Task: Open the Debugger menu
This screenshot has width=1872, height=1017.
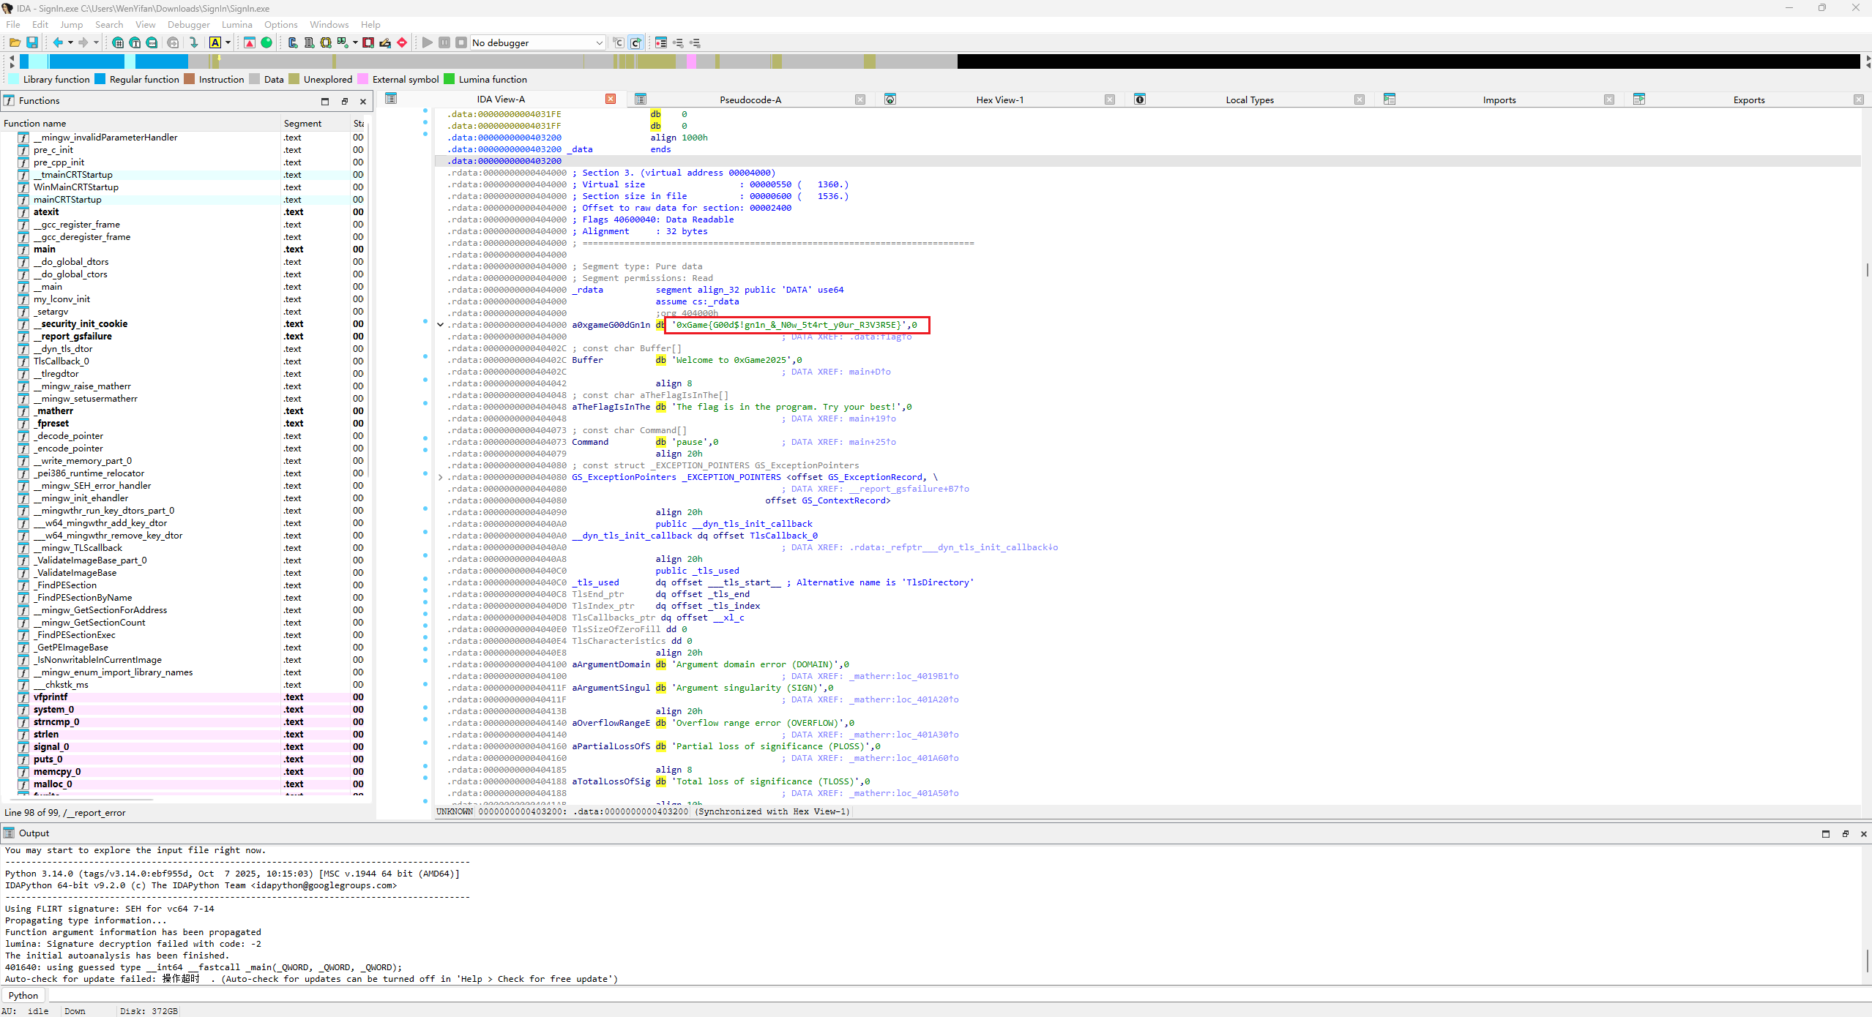Action: click(x=188, y=24)
